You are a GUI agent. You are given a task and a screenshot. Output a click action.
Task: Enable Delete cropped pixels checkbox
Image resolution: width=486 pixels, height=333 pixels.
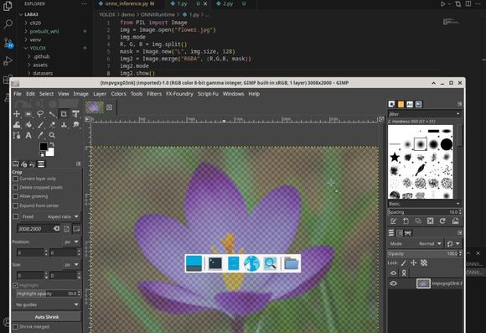pos(15,187)
